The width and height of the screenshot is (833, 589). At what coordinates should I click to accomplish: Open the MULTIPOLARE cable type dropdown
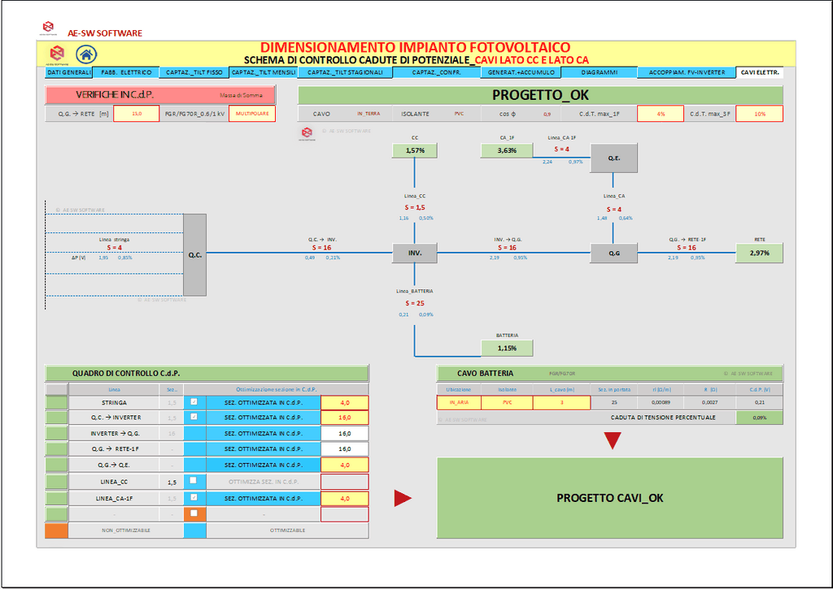coord(252,114)
